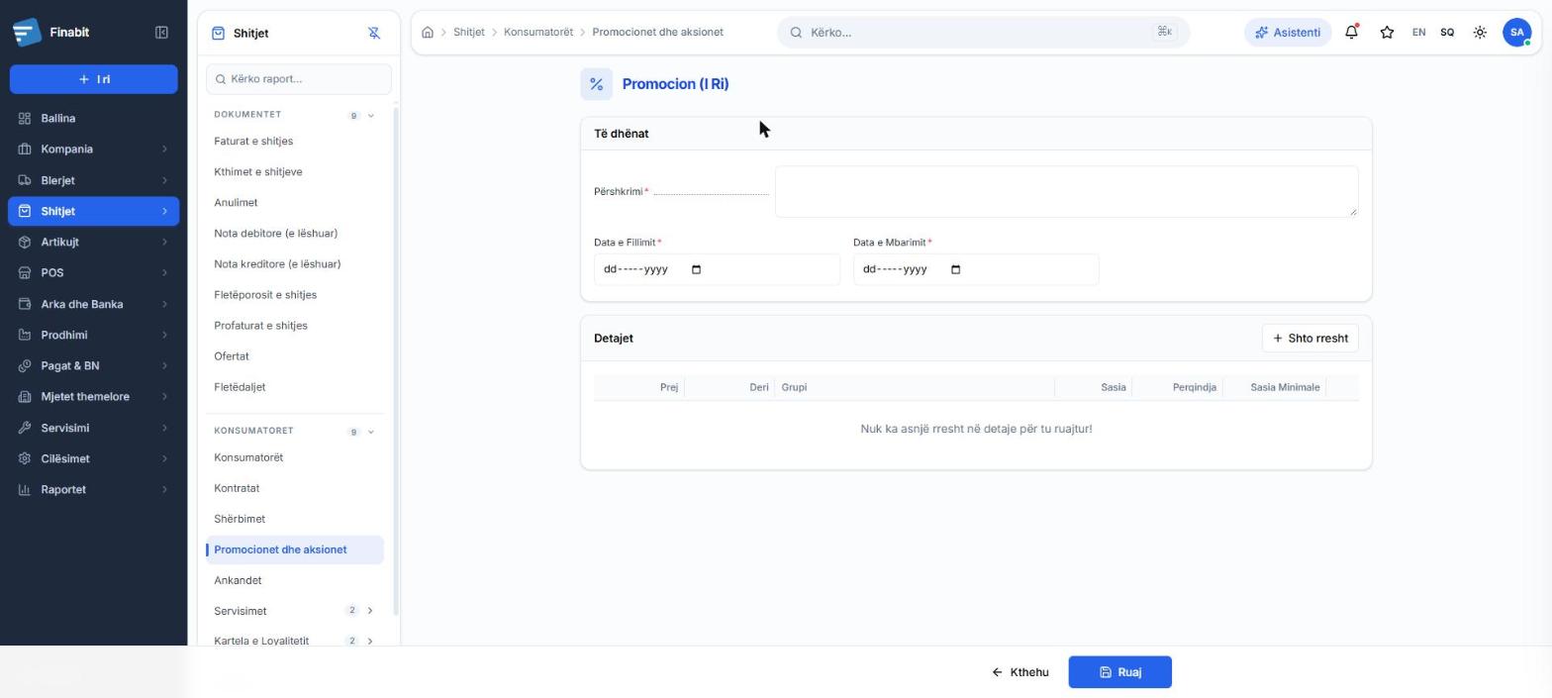The width and height of the screenshot is (1552, 698).
Task: Open Faturat e shitjes report
Action: pyautogui.click(x=253, y=141)
